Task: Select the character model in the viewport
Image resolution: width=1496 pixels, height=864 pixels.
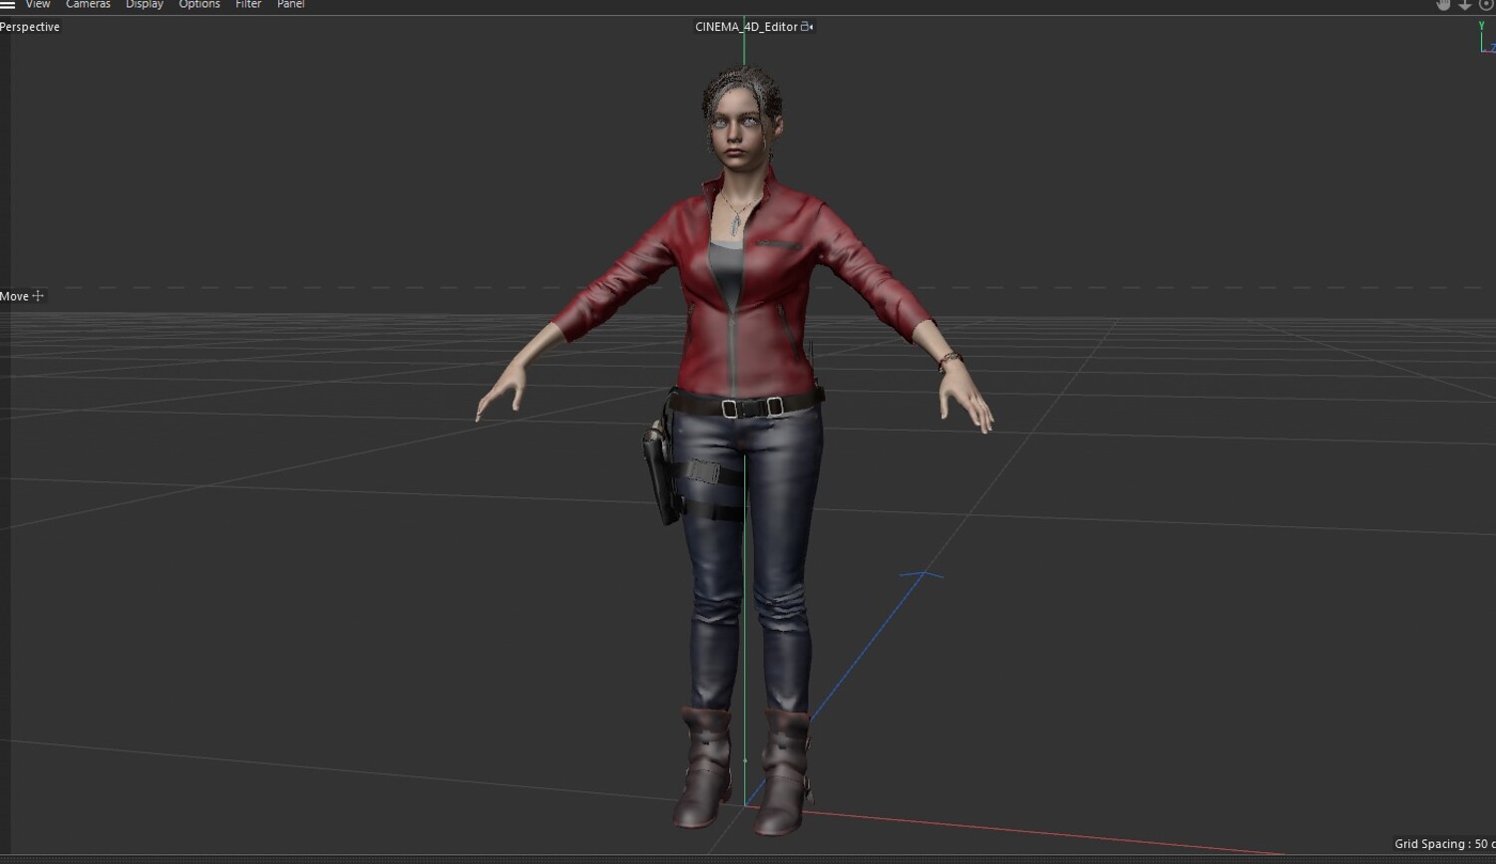Action: [736, 448]
